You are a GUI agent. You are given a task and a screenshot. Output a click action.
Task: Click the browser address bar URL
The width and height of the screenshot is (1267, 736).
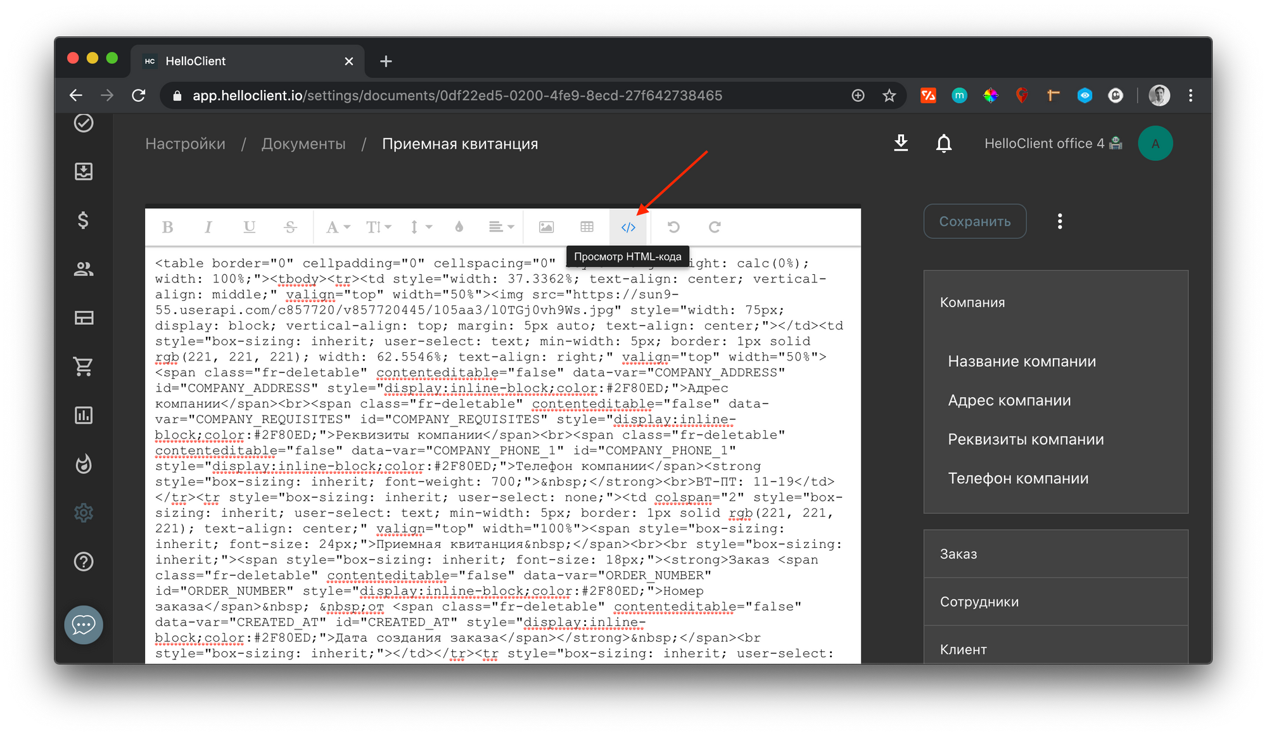tap(457, 95)
